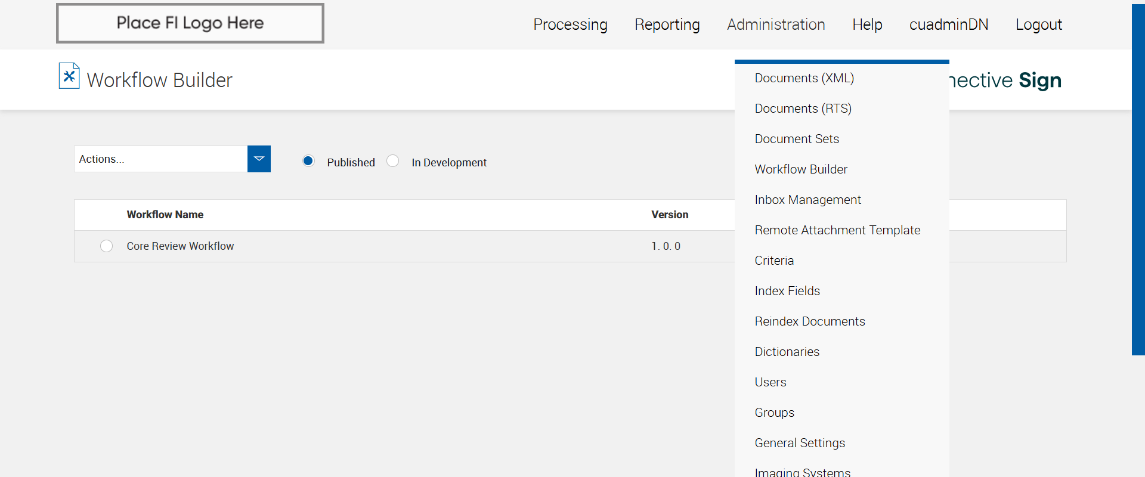
Task: Expand the Actions dropdown arrow
Action: tap(259, 159)
